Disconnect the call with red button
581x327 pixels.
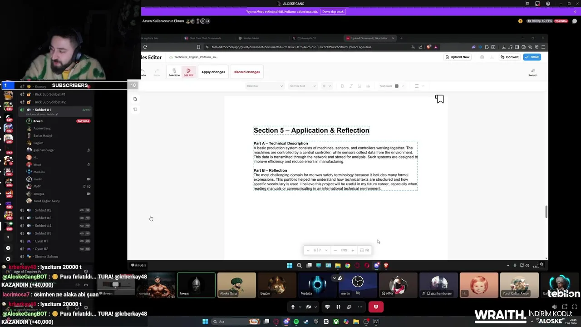coord(376,307)
